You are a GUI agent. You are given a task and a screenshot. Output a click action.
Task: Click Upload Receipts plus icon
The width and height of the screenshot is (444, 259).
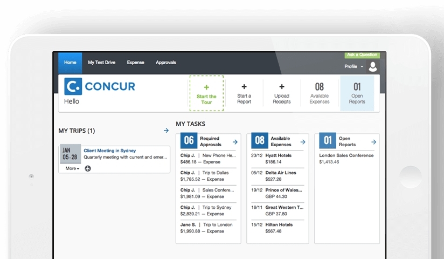pyautogui.click(x=282, y=86)
